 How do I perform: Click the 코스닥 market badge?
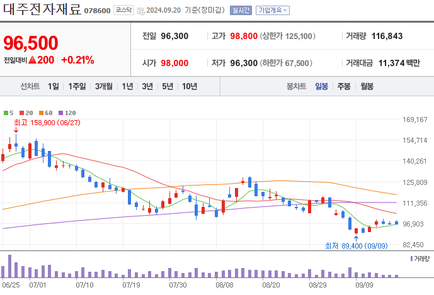click(123, 10)
